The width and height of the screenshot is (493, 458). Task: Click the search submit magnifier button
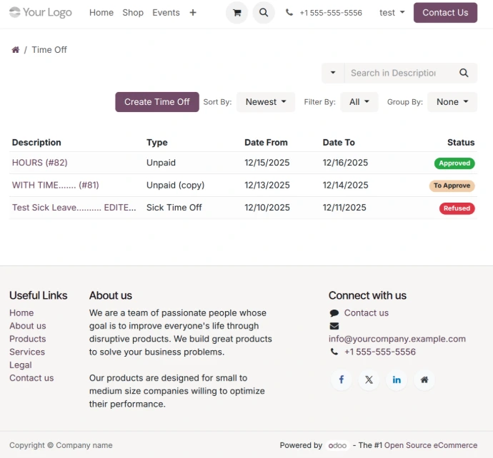pos(464,73)
